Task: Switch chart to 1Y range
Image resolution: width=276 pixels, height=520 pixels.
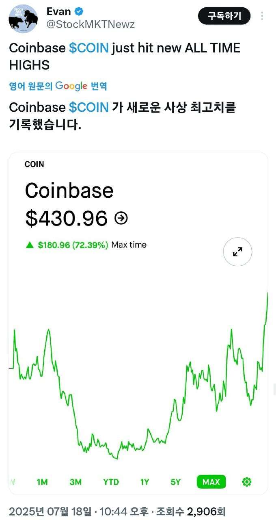Action: pos(145,482)
